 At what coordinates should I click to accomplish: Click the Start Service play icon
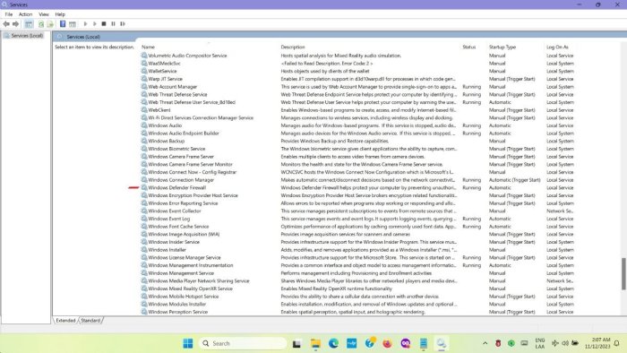pyautogui.click(x=85, y=24)
